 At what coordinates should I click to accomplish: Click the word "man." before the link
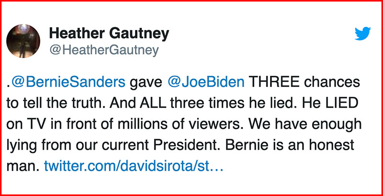coord(23,167)
